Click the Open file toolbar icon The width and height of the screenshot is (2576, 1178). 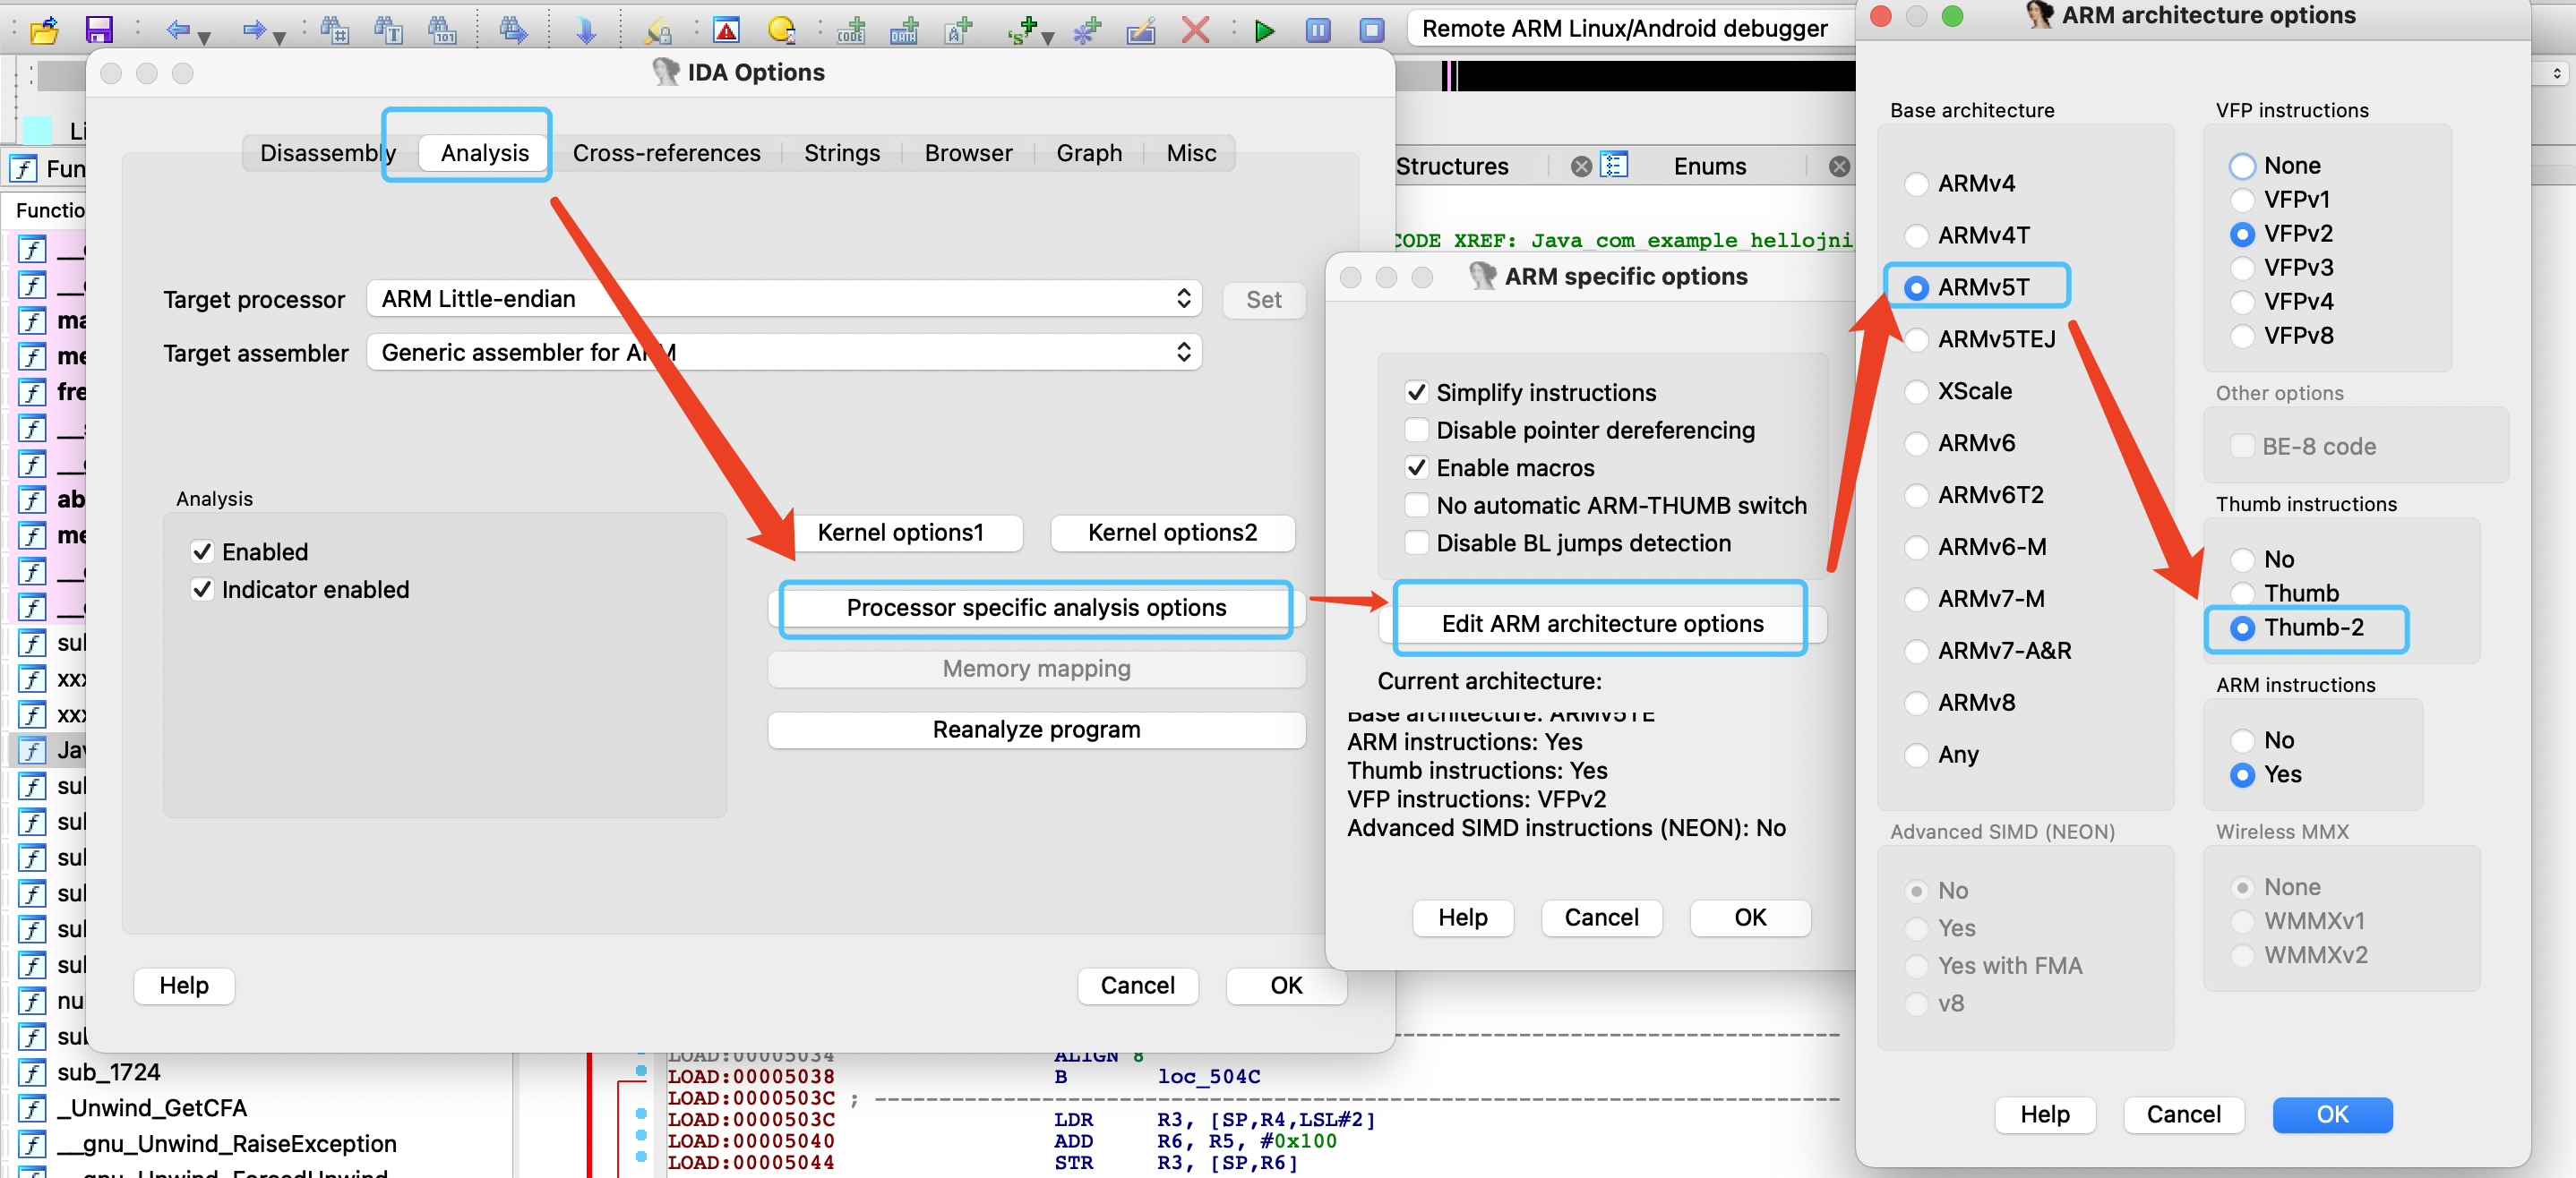click(x=44, y=30)
